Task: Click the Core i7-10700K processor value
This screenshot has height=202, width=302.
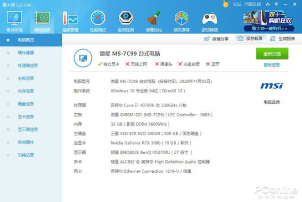Action: pyautogui.click(x=148, y=105)
